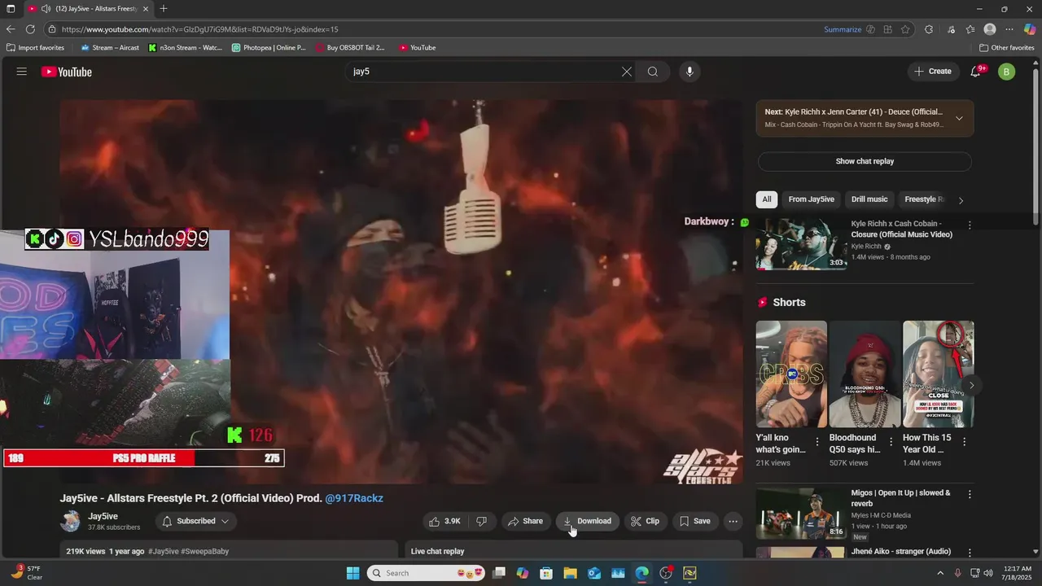Viewport: 1042px width, 586px height.
Task: Open Import favorites bookmark
Action: pos(35,47)
